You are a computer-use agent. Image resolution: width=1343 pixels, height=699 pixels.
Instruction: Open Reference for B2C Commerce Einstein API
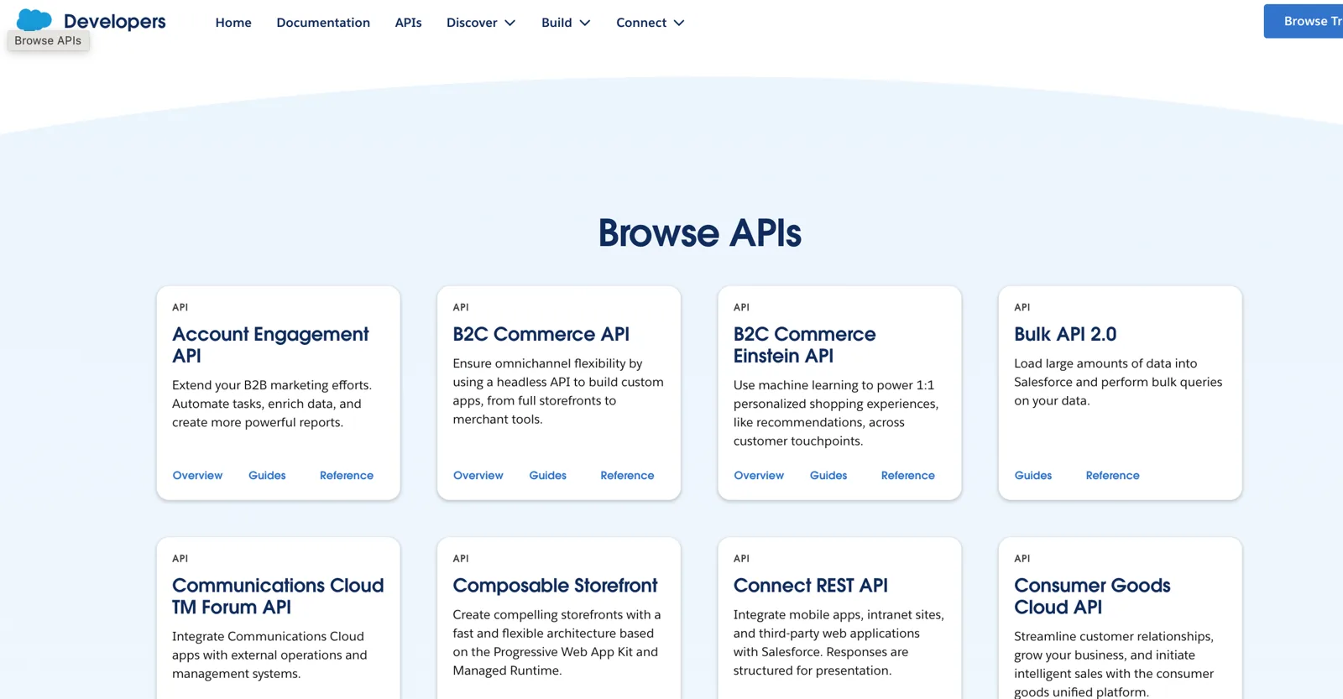907,475
